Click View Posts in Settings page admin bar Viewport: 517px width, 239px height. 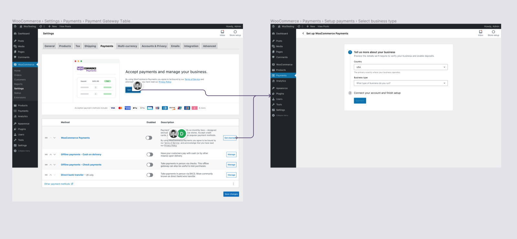coord(65,26)
